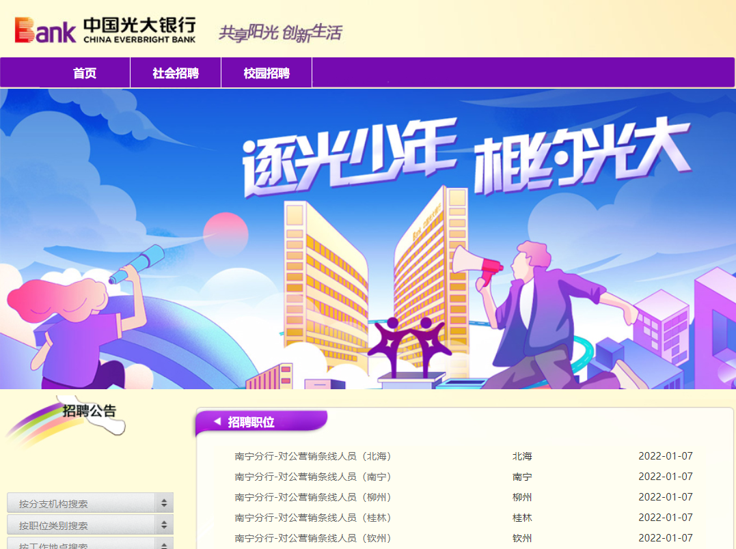Open job 南宁分行-对公营销条线人员（柳州）
736x549 pixels.
313,497
